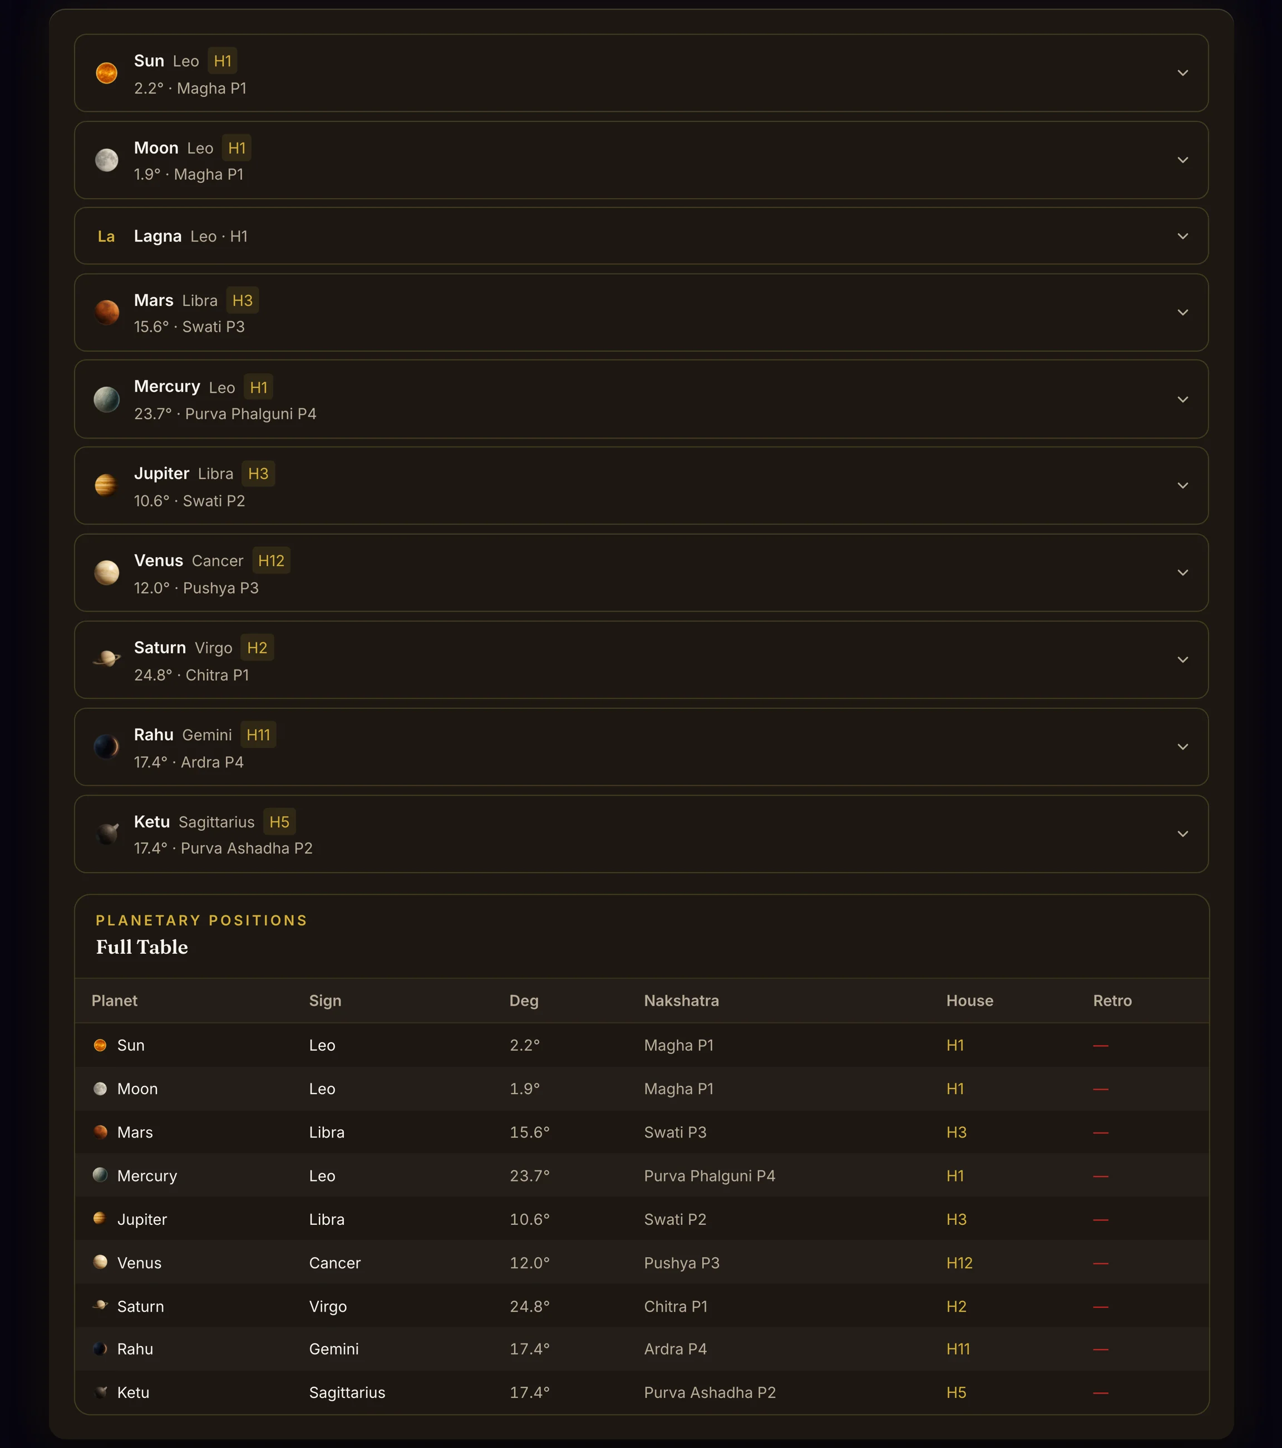The height and width of the screenshot is (1448, 1282).
Task: Select the Mercury row in Full Table
Action: coord(642,1176)
